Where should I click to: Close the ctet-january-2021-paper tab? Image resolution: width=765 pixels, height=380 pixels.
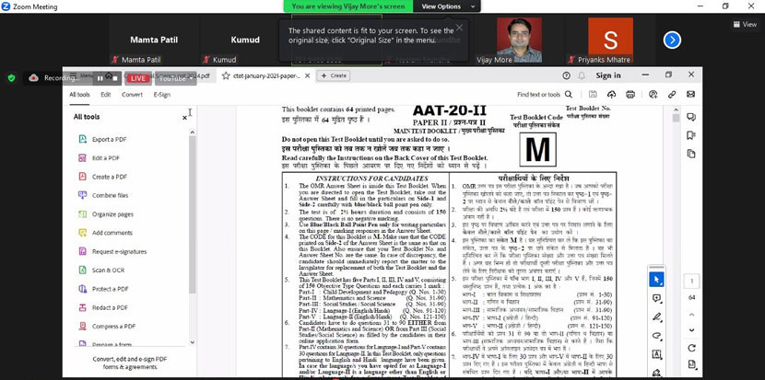click(309, 75)
